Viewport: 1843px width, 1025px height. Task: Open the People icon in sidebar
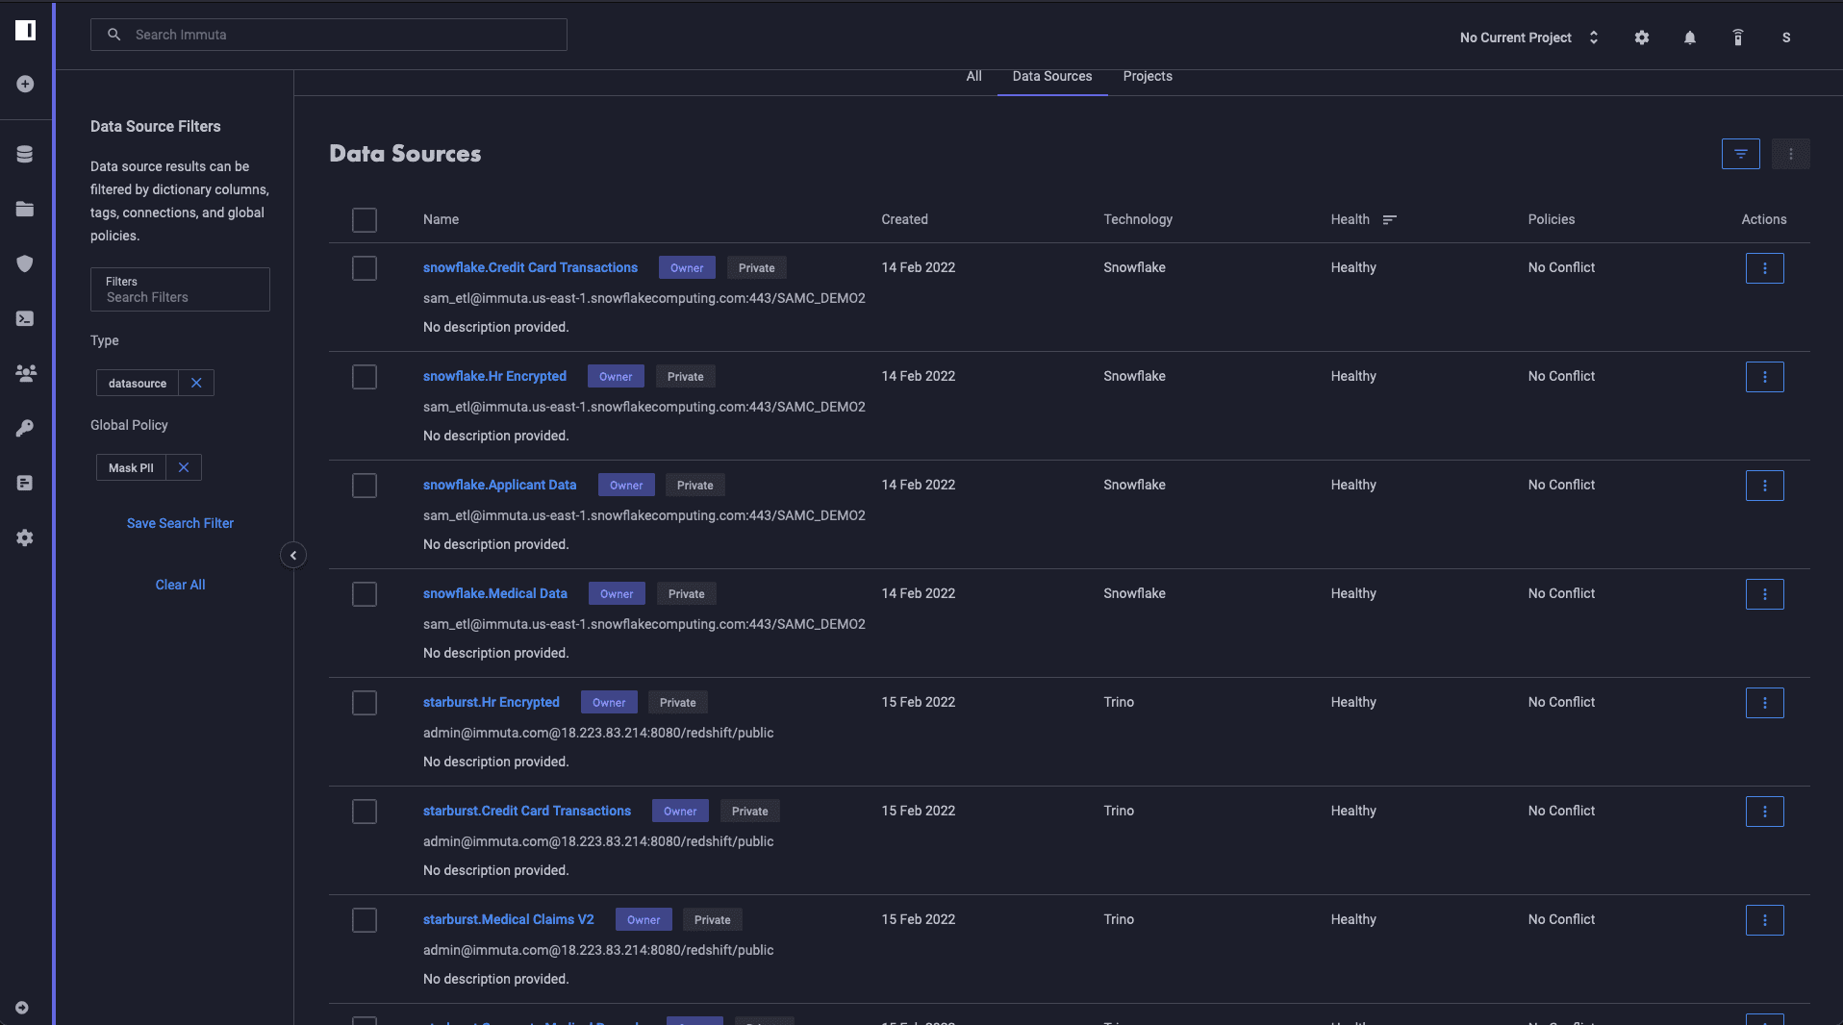(x=25, y=373)
